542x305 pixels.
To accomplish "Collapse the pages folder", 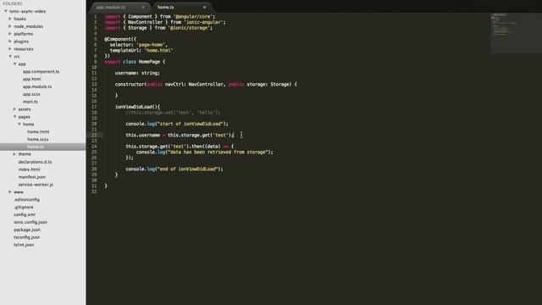I will [15, 117].
